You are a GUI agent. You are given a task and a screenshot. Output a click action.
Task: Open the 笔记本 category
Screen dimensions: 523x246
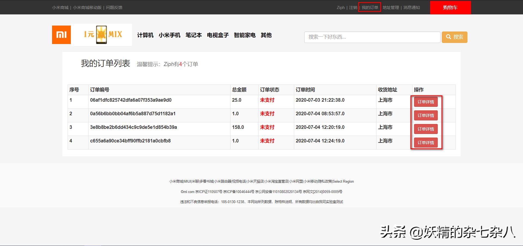194,35
